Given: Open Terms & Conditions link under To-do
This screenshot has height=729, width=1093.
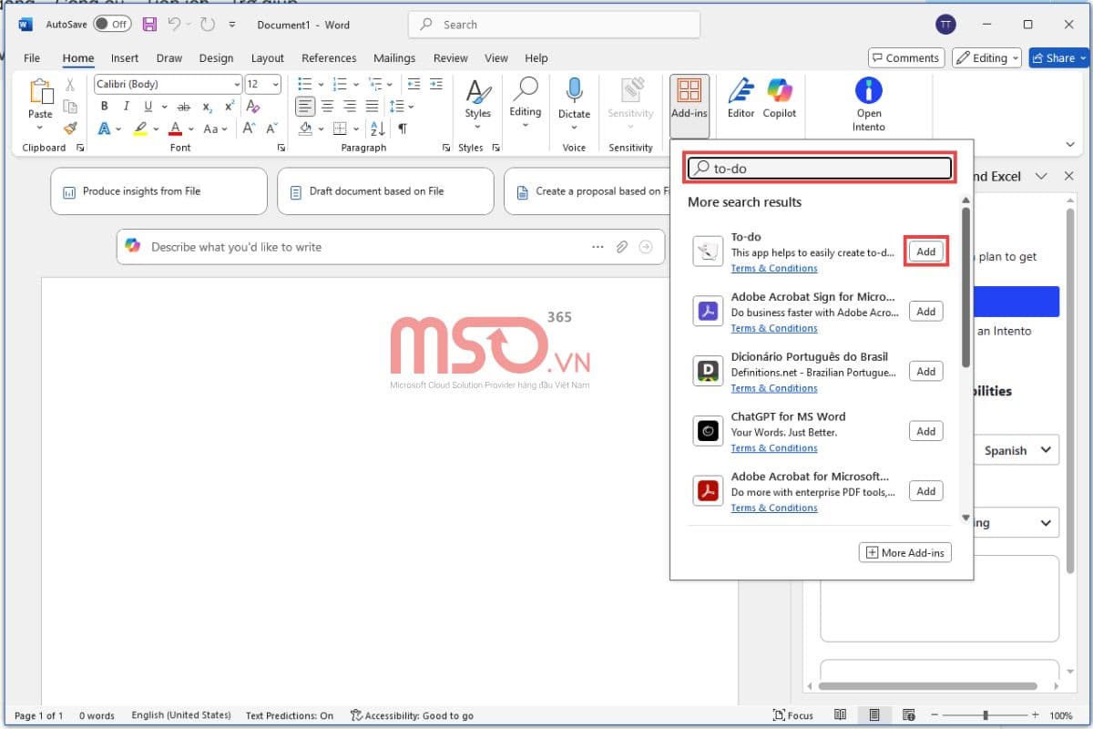Looking at the screenshot, I should (x=774, y=268).
